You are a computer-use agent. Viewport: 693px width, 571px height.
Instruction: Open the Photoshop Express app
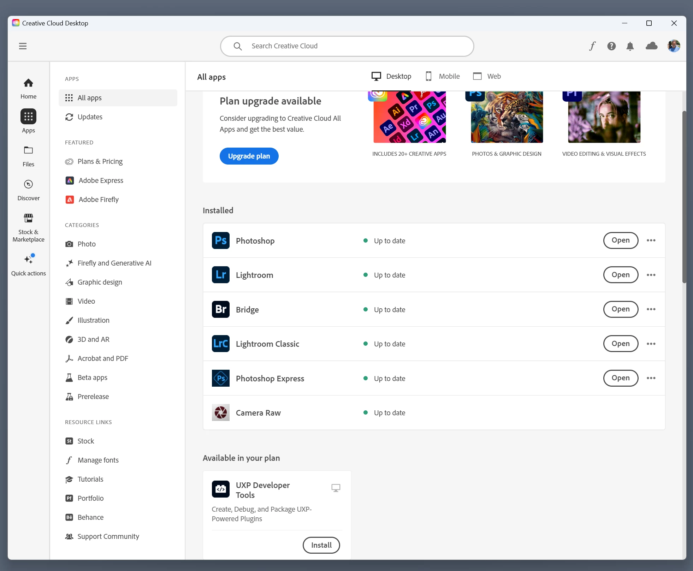(x=620, y=378)
